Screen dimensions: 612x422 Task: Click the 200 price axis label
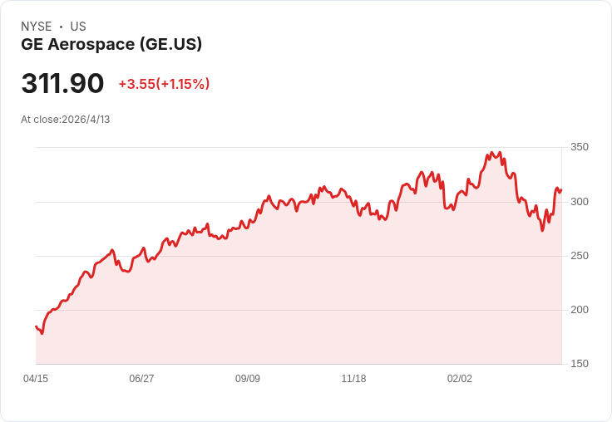point(580,310)
